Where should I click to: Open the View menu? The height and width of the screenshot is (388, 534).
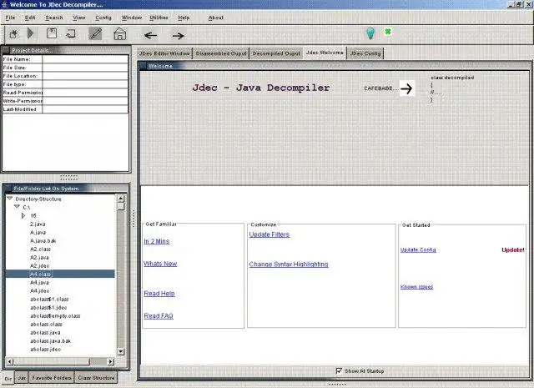click(x=79, y=18)
